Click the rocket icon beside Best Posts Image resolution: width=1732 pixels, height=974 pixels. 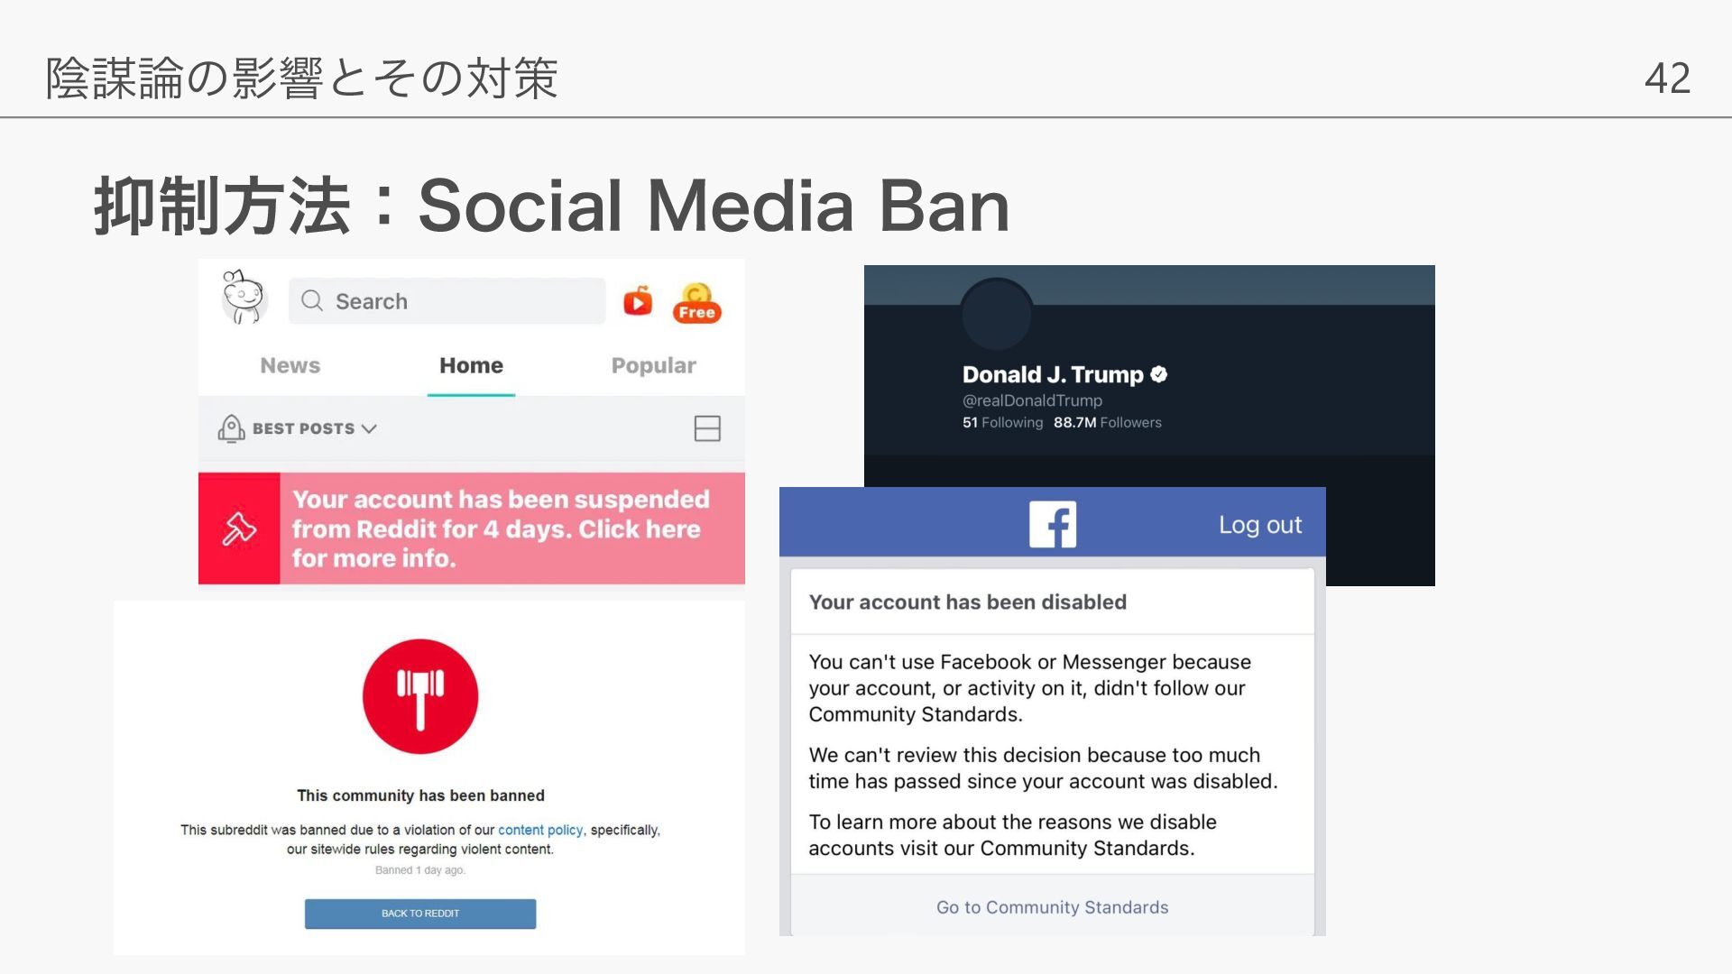point(231,428)
